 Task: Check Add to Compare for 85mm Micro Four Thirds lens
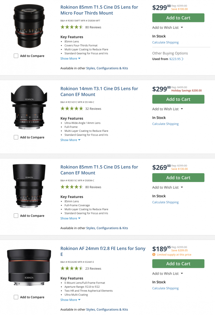click(x=16, y=56)
